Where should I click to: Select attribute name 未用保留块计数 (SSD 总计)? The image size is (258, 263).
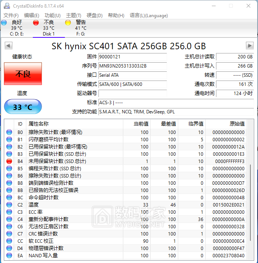[57, 161]
